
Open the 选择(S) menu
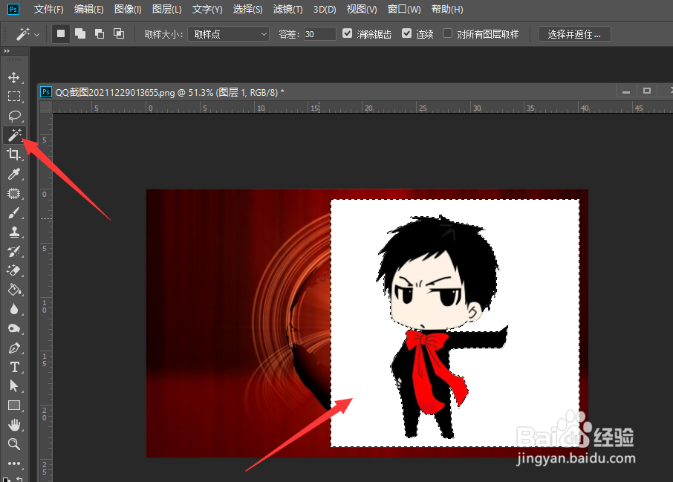coord(247,9)
